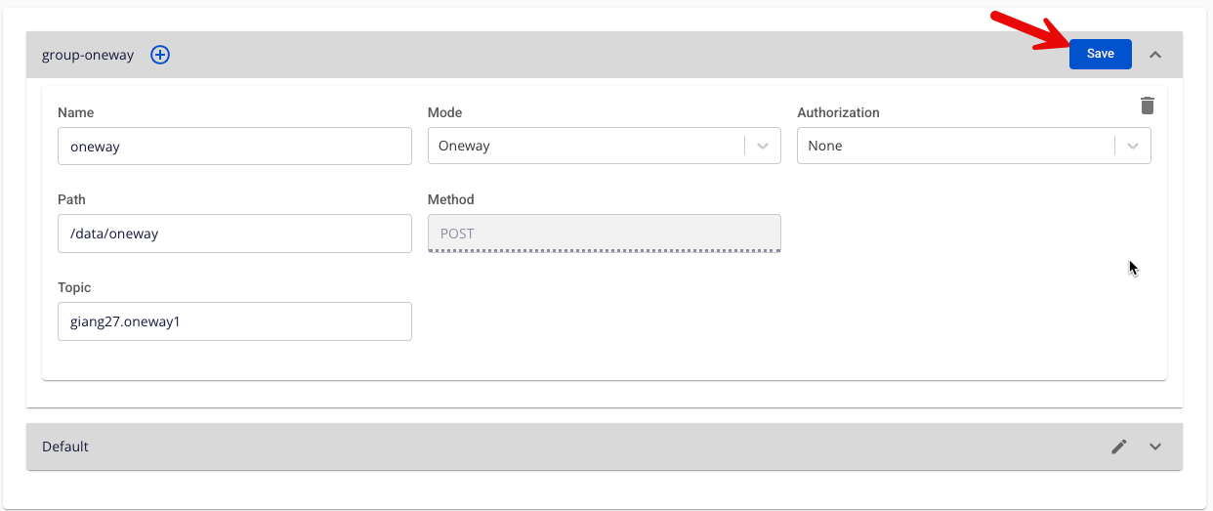Click the Topic field label
1213x511 pixels.
click(x=74, y=287)
